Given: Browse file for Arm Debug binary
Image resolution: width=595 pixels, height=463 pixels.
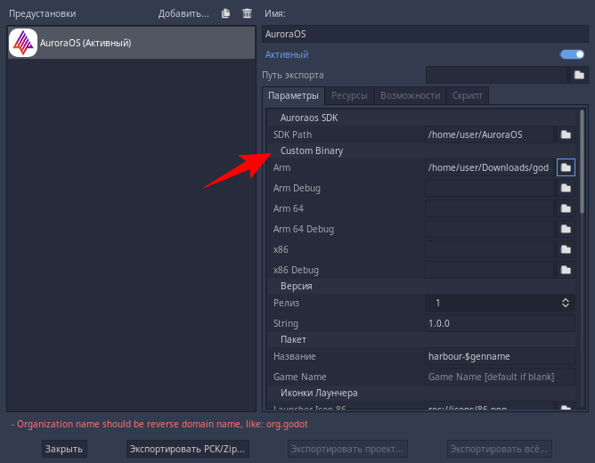Looking at the screenshot, I should (x=566, y=188).
